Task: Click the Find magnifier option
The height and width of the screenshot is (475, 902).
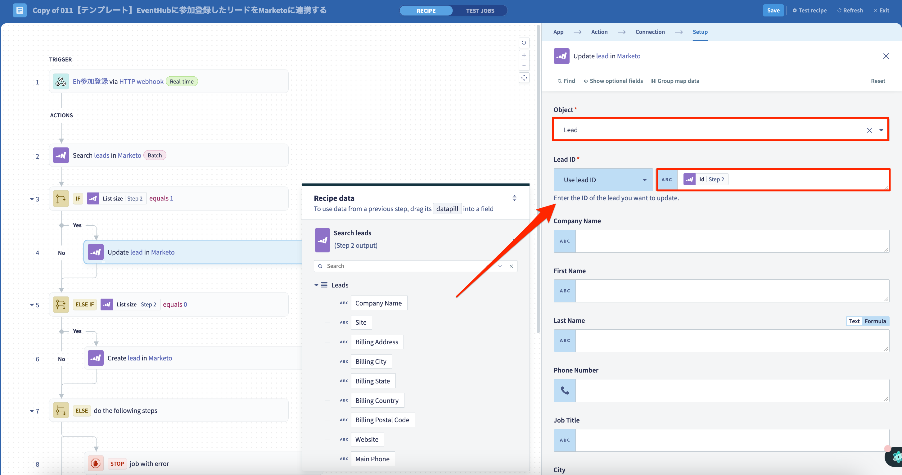Action: coord(566,81)
